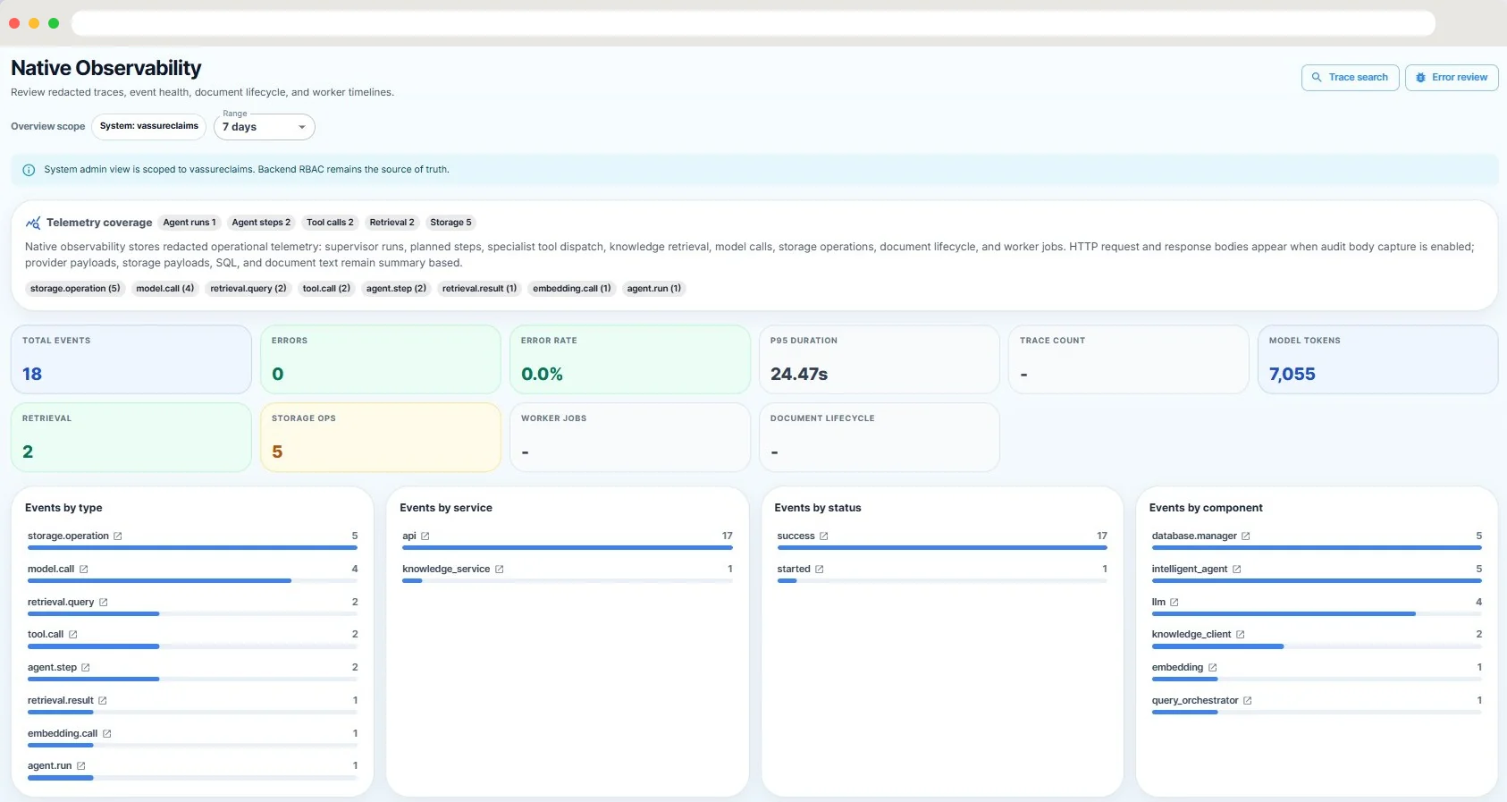Select the Agent runs 1 chip
This screenshot has height=802, width=1507.
(x=189, y=223)
